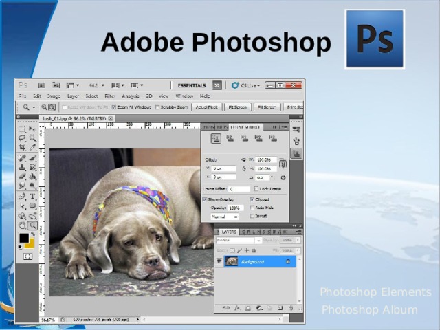Reset default foreground and background colors
Image resolution: width=440 pixels, height=330 pixels.
20,247
